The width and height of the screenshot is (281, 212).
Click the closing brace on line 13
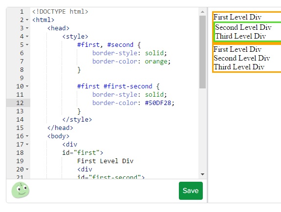coord(79,111)
